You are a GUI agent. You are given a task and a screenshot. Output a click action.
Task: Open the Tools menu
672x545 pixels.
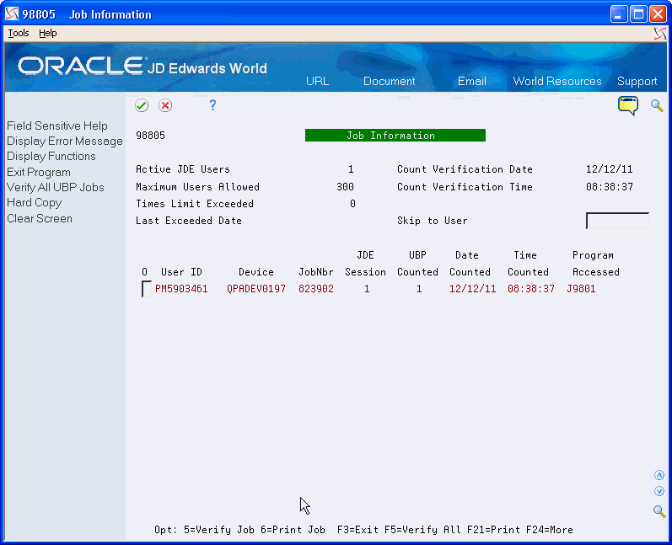tap(19, 33)
